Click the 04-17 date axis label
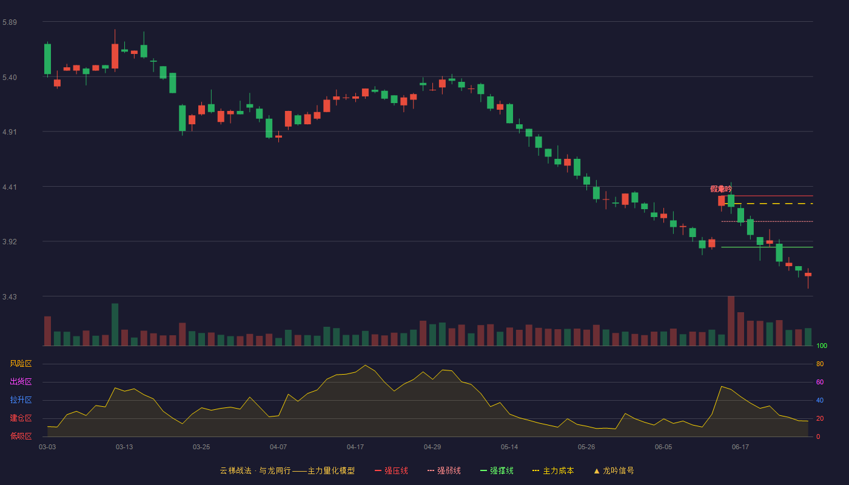 point(355,447)
